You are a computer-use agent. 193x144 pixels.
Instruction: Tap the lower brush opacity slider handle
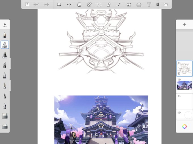pos(10,85)
